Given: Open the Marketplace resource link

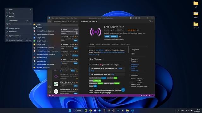Looking at the screenshot, I should coord(135,65).
